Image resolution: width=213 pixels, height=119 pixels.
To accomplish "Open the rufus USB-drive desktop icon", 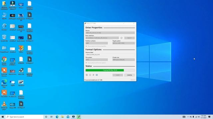I will click(21, 71).
